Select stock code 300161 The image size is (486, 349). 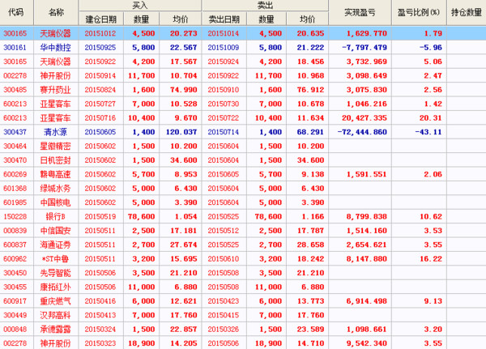click(x=15, y=48)
